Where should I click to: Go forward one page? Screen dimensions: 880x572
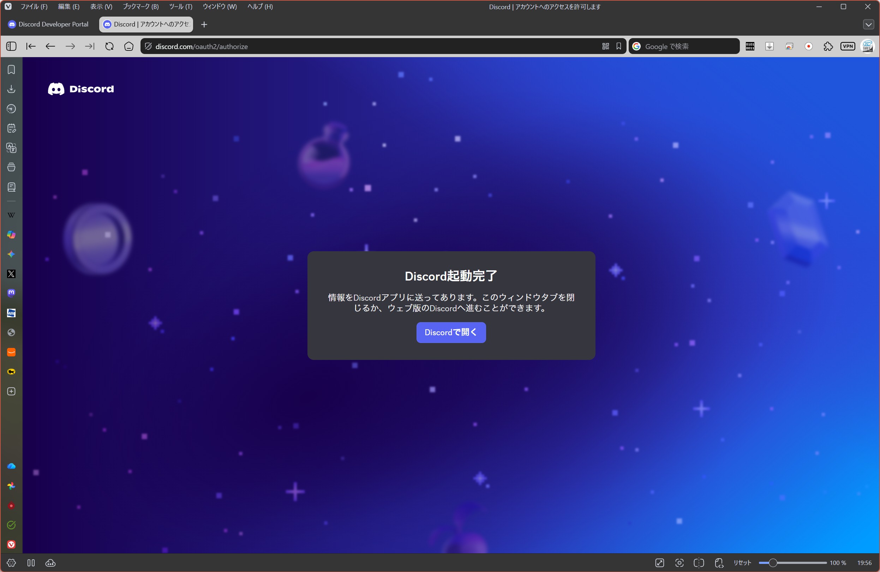click(x=70, y=46)
